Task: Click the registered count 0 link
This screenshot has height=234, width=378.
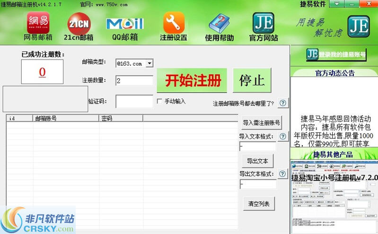Action: [42, 72]
